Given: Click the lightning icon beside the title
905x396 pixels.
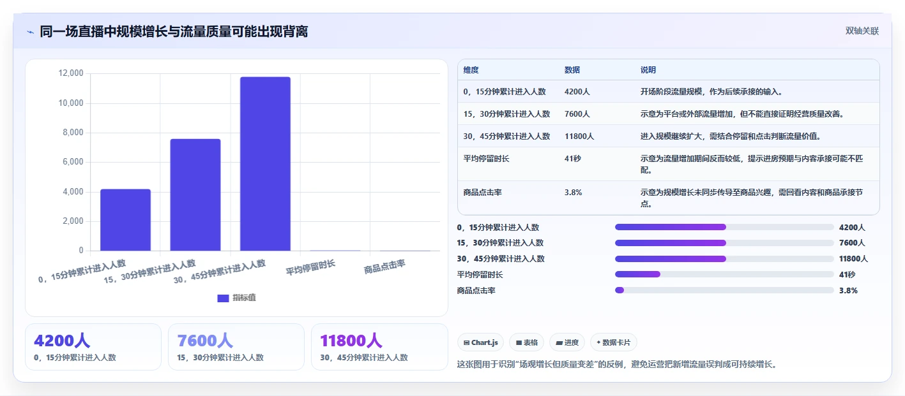Looking at the screenshot, I should coord(30,31).
